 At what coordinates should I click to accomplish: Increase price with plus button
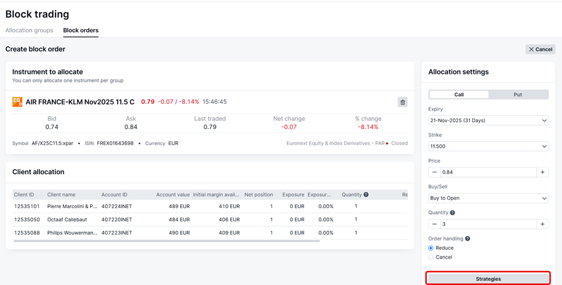point(542,172)
